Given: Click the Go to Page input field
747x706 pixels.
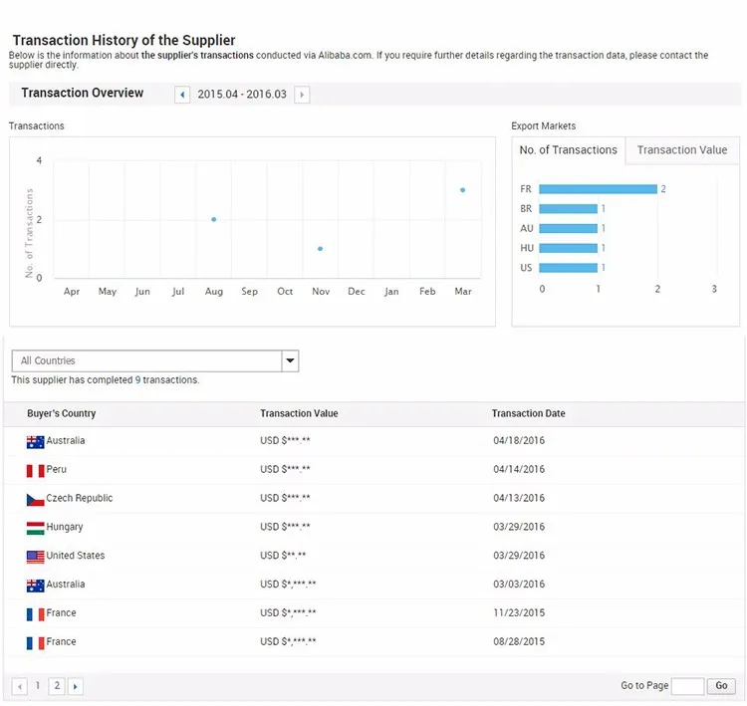Looking at the screenshot, I should tap(687, 686).
